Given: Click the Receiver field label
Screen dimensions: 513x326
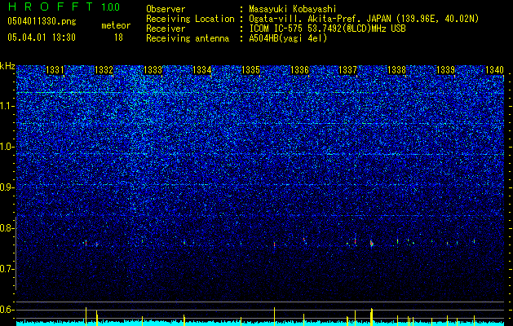Looking at the screenshot, I should 166,29.
